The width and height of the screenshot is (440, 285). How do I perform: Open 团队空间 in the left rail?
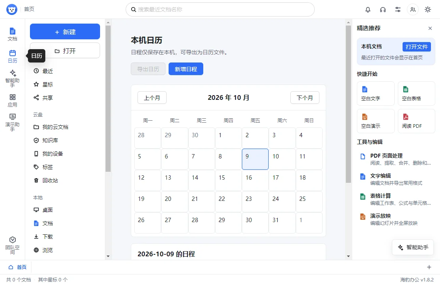12,245
